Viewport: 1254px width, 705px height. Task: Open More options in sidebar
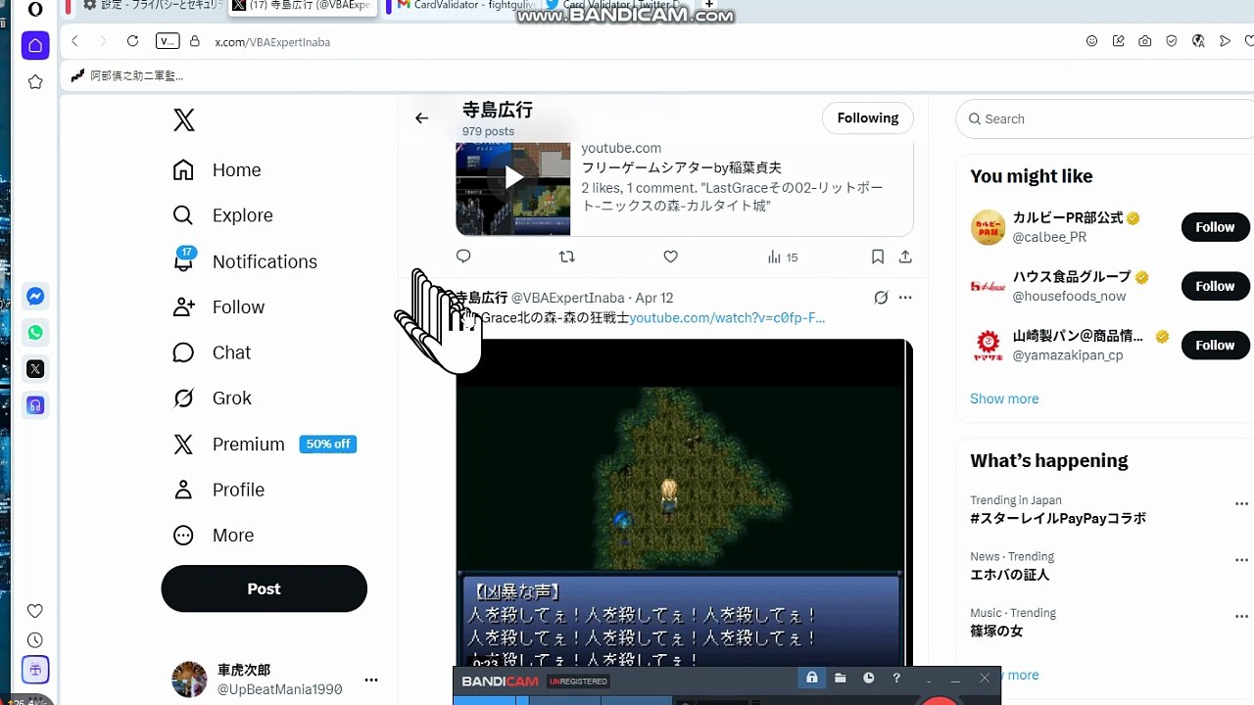tap(213, 536)
